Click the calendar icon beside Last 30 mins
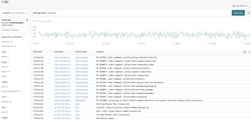251x120 pixels. (234, 6)
